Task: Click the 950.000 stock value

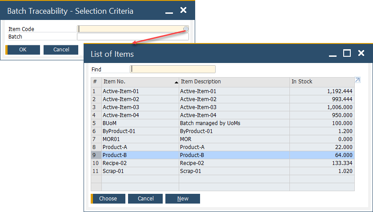Action: (342, 115)
